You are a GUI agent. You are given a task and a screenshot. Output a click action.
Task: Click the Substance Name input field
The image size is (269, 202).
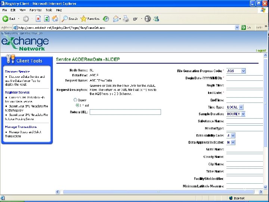point(244,121)
